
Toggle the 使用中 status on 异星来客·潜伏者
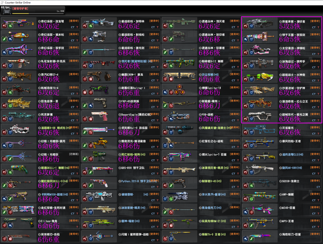point(315,21)
